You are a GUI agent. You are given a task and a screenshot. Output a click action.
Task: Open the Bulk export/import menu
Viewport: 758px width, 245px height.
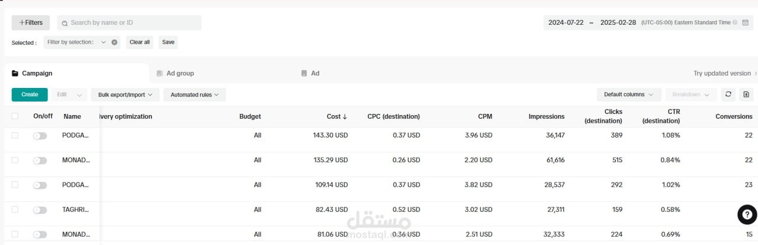[x=125, y=94]
